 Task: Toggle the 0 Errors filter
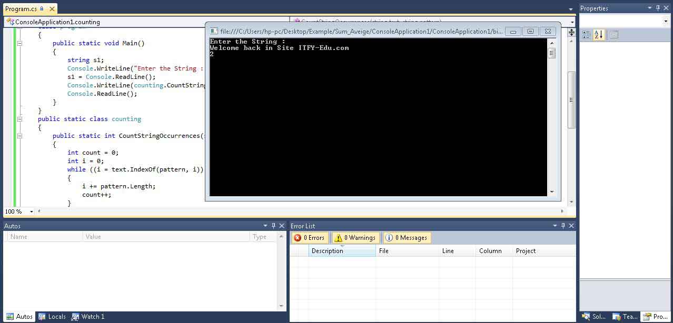[x=310, y=238]
